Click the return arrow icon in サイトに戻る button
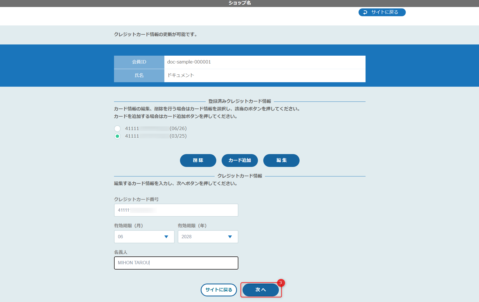This screenshot has height=302, width=479. pyautogui.click(x=365, y=12)
